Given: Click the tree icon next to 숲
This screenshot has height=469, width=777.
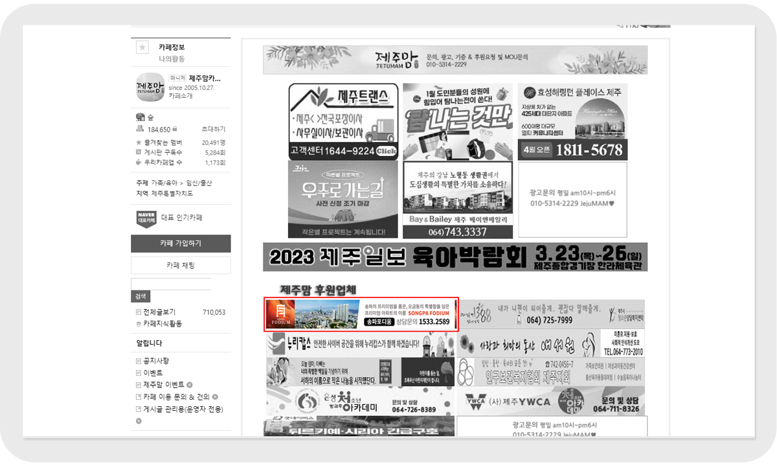Looking at the screenshot, I should pyautogui.click(x=140, y=117).
